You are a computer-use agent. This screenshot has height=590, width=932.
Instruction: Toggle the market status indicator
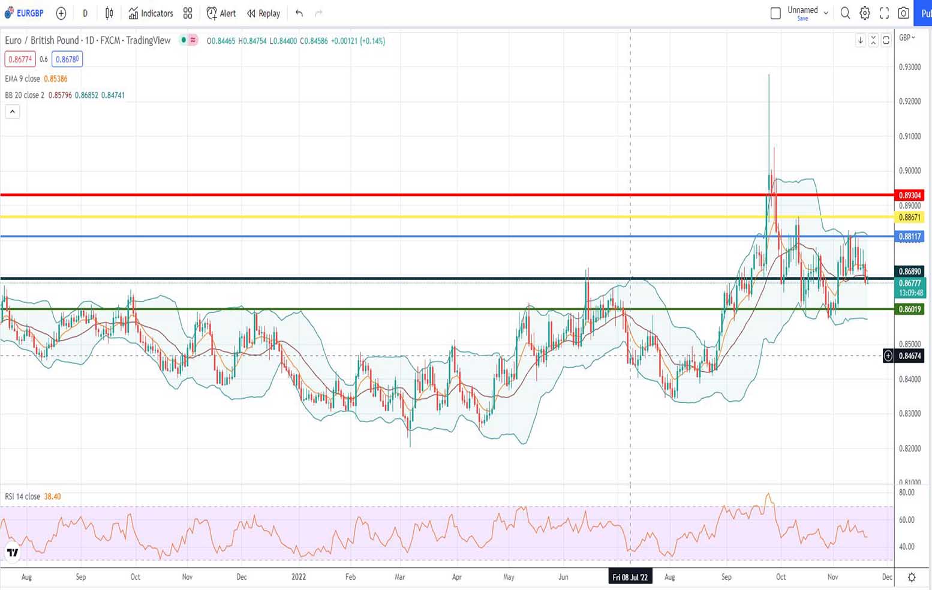pyautogui.click(x=184, y=40)
